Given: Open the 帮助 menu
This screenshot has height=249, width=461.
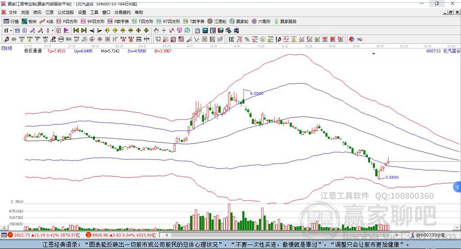Looking at the screenshot, I should (139, 12).
